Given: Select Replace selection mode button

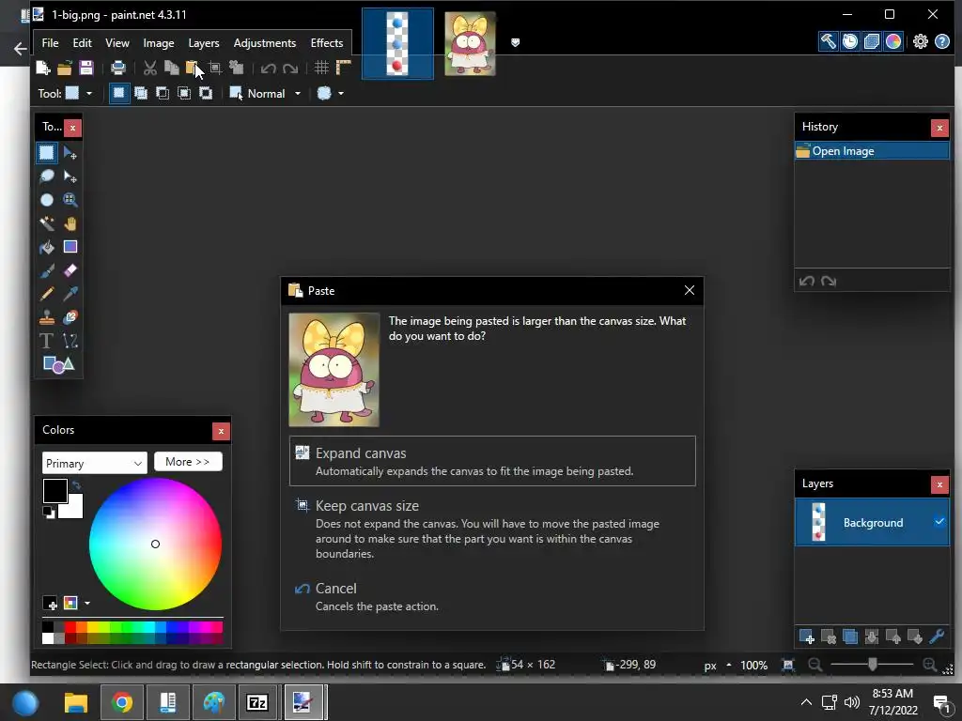Looking at the screenshot, I should 119,93.
